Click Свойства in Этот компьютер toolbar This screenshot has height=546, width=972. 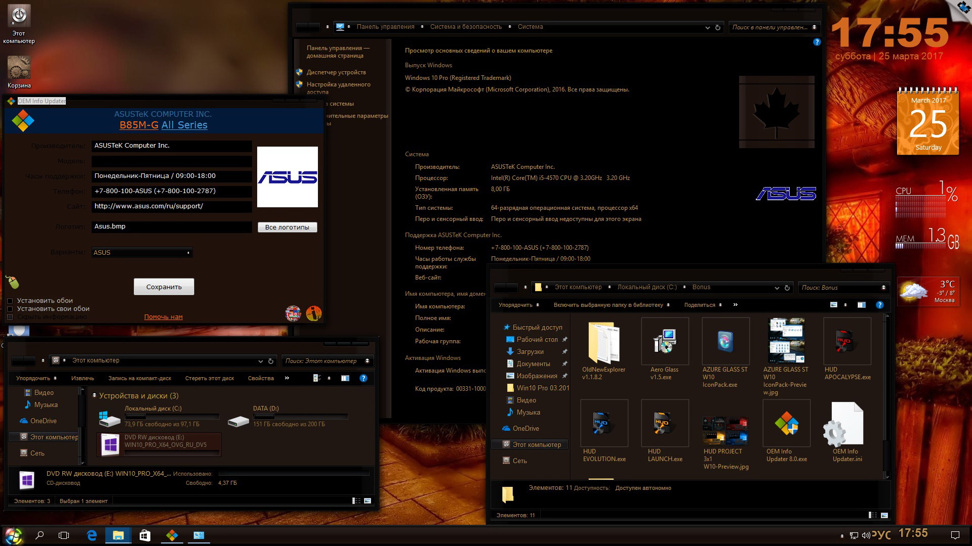261,378
